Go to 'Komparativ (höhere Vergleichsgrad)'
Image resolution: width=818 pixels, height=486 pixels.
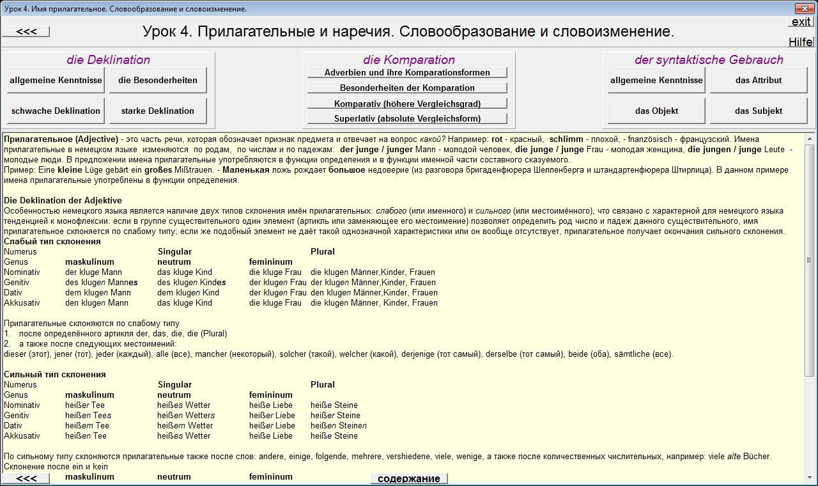pos(407,104)
